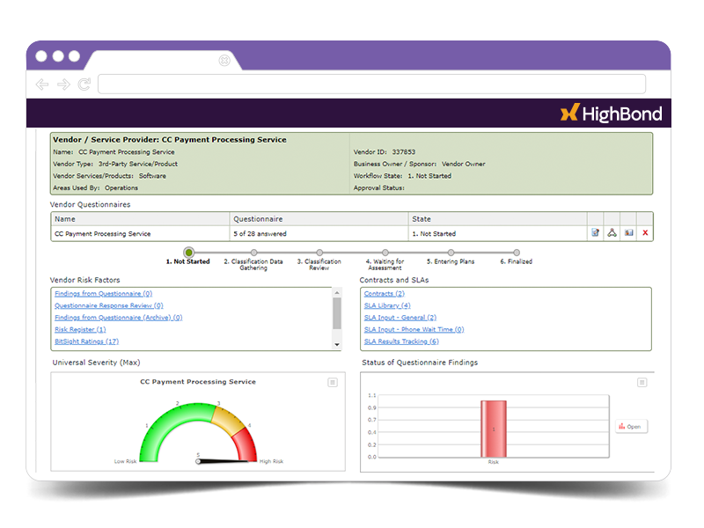Image resolution: width=704 pixels, height=528 pixels.
Task: Open Findings from Questionnaire (0) link
Action: (x=104, y=294)
